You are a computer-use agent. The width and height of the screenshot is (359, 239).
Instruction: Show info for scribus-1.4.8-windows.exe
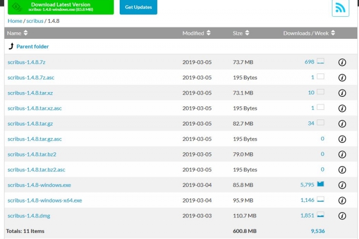(342, 185)
